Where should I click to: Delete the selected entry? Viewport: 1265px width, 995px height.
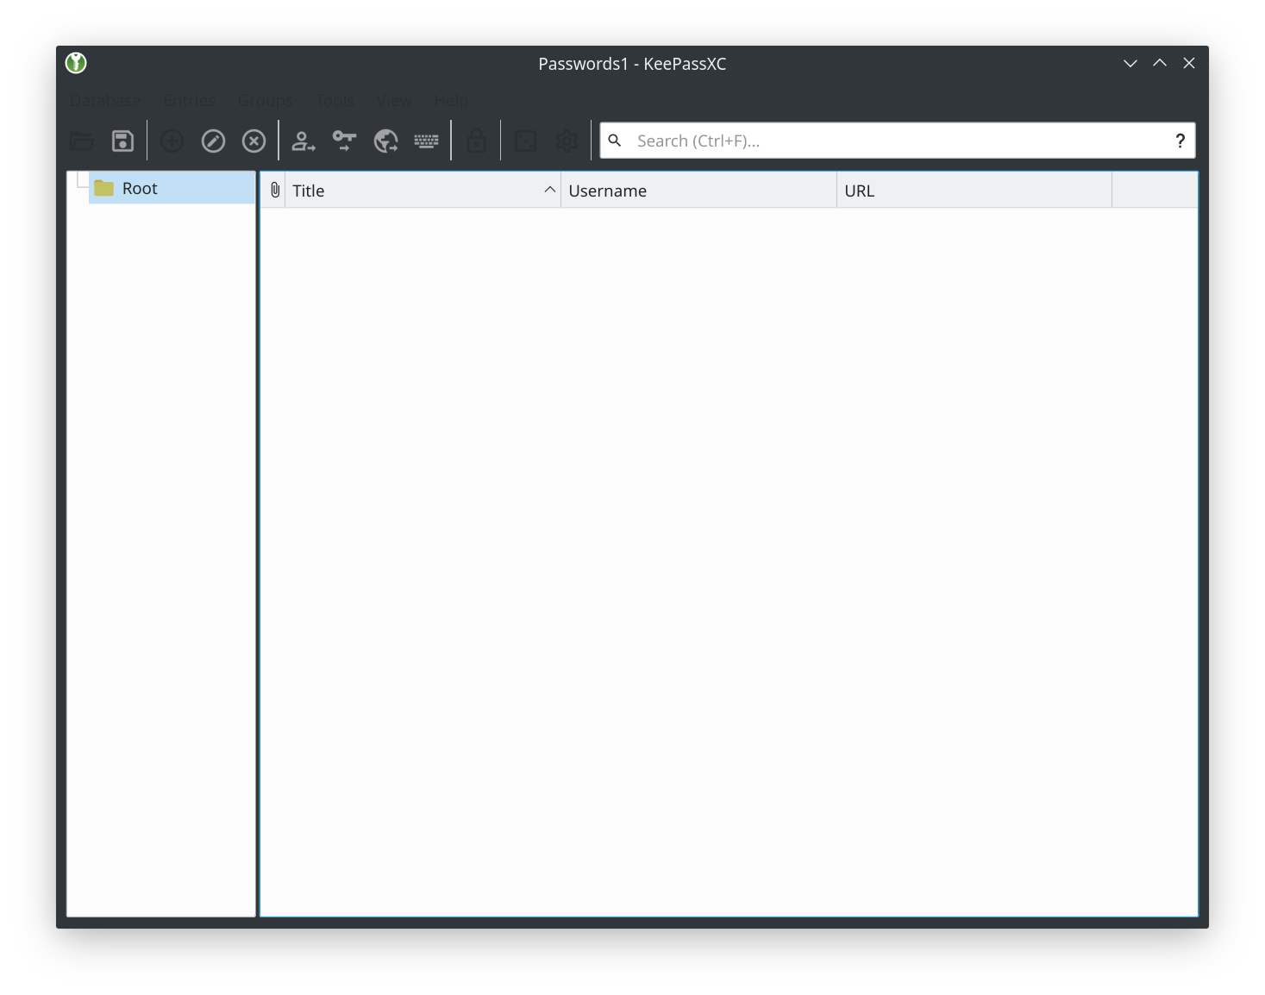point(254,141)
